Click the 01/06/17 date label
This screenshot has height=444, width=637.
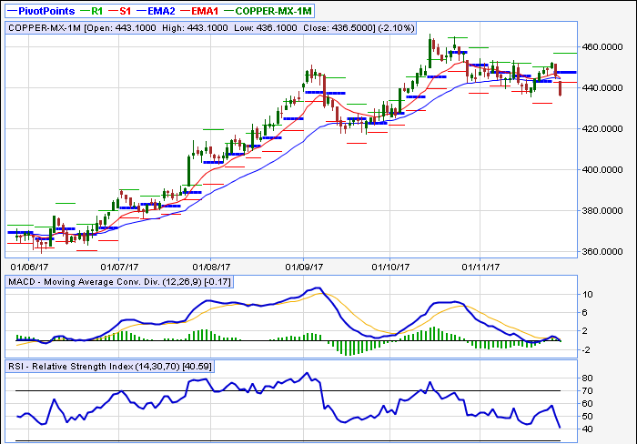(x=29, y=267)
